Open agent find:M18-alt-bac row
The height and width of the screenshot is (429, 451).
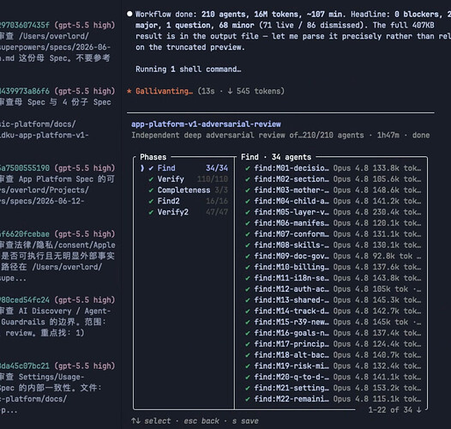pyautogui.click(x=333, y=355)
